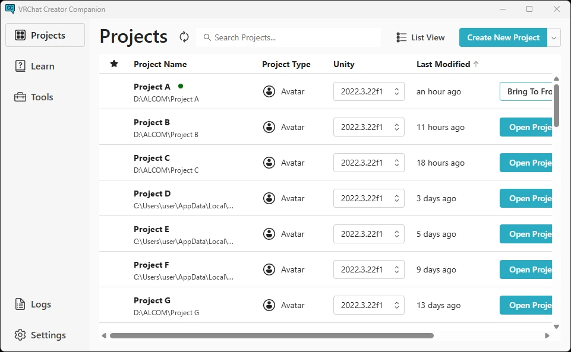Open the Settings page from sidebar

pyautogui.click(x=45, y=335)
